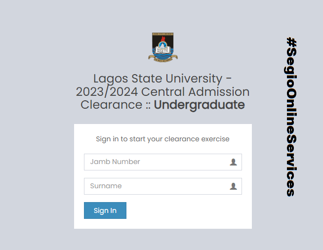
Task: Click the person icon in Jamb Number field
Action: click(x=233, y=162)
